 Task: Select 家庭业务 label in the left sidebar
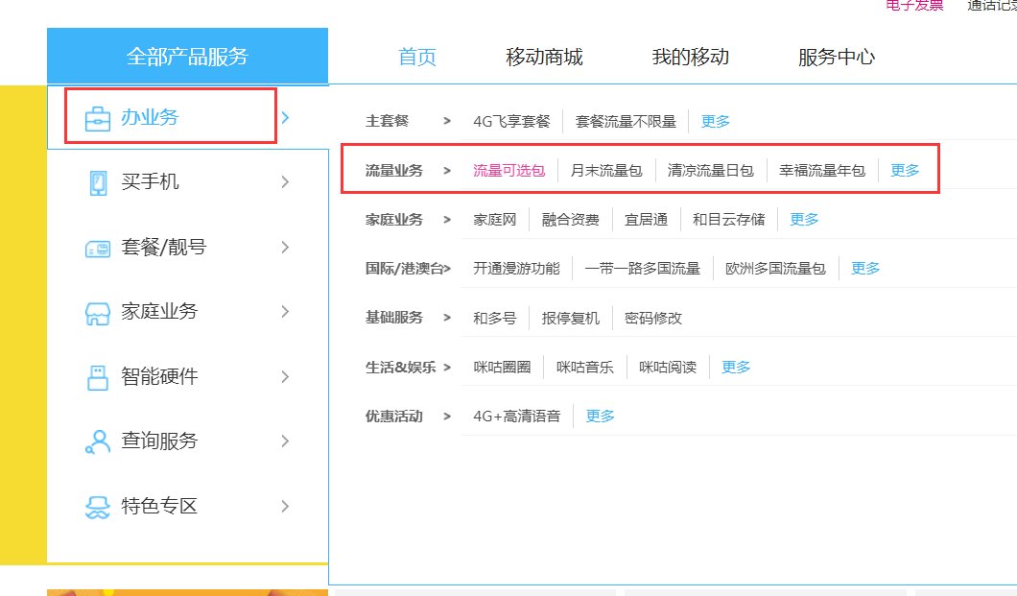coord(159,311)
